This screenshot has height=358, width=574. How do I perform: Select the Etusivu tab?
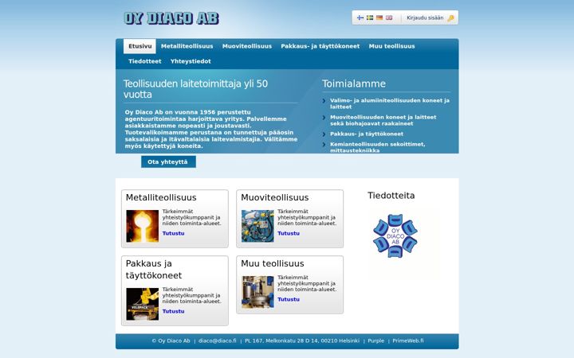click(x=140, y=46)
